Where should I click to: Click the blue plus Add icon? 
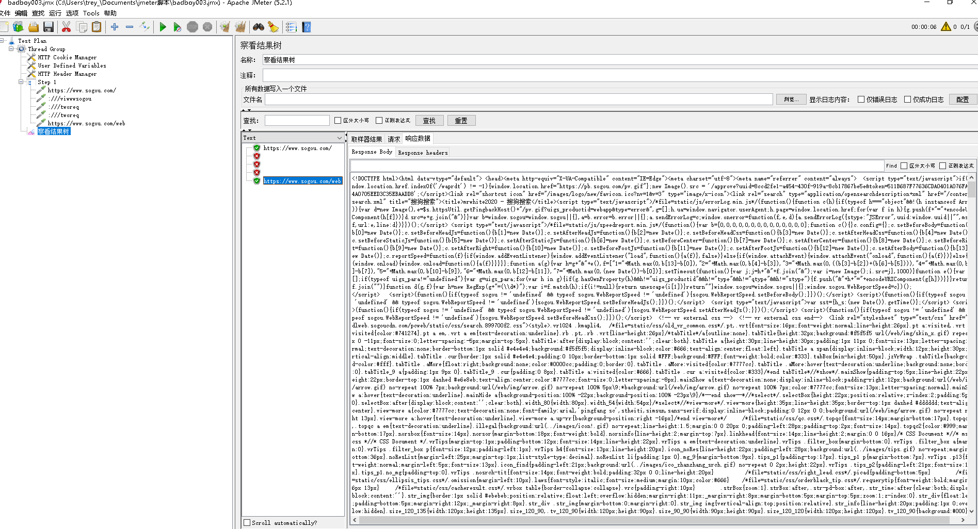pos(115,27)
